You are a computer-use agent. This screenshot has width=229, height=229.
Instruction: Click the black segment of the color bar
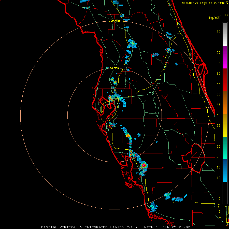[x=225, y=193]
